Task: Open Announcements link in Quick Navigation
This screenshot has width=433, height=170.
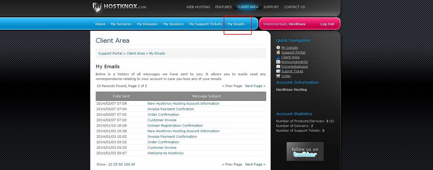Action: 294,62
